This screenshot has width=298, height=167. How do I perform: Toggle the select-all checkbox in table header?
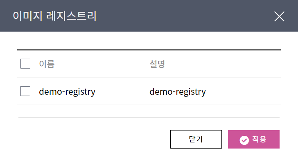pos(25,64)
